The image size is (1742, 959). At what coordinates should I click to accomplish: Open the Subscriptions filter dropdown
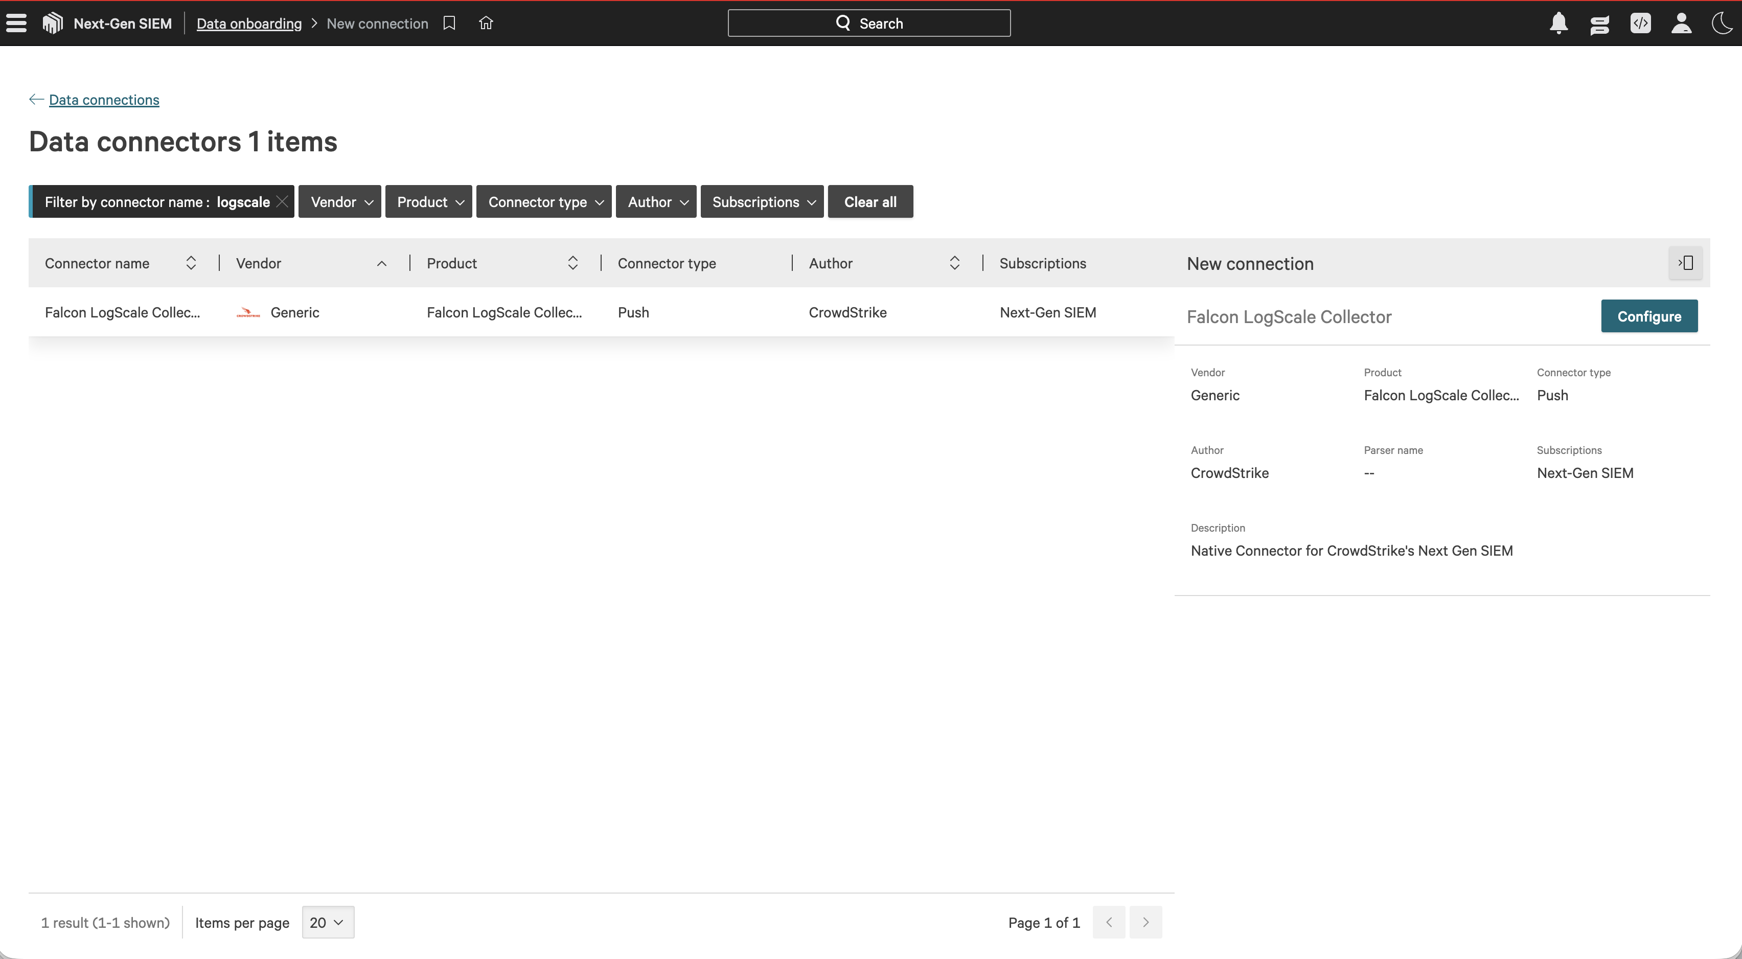762,201
